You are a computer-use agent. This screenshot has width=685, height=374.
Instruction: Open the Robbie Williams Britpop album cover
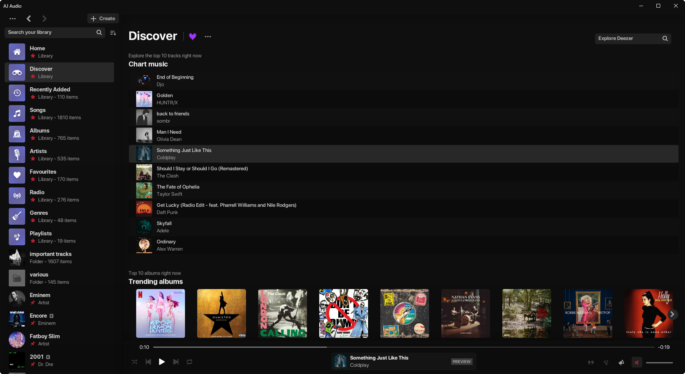coord(588,313)
